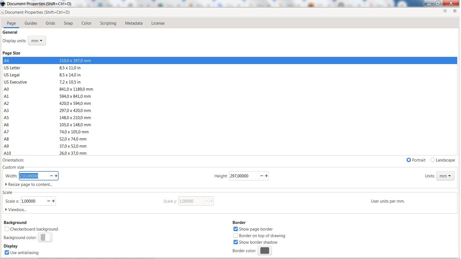
Task: Go to the Snap tab
Action: [x=68, y=23]
